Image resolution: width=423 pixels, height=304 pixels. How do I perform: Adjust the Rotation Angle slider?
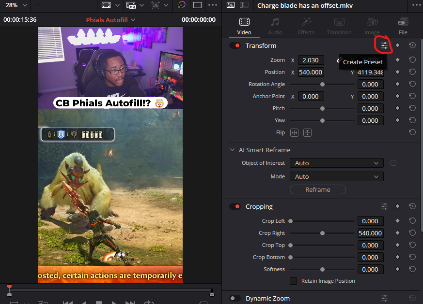322,84
